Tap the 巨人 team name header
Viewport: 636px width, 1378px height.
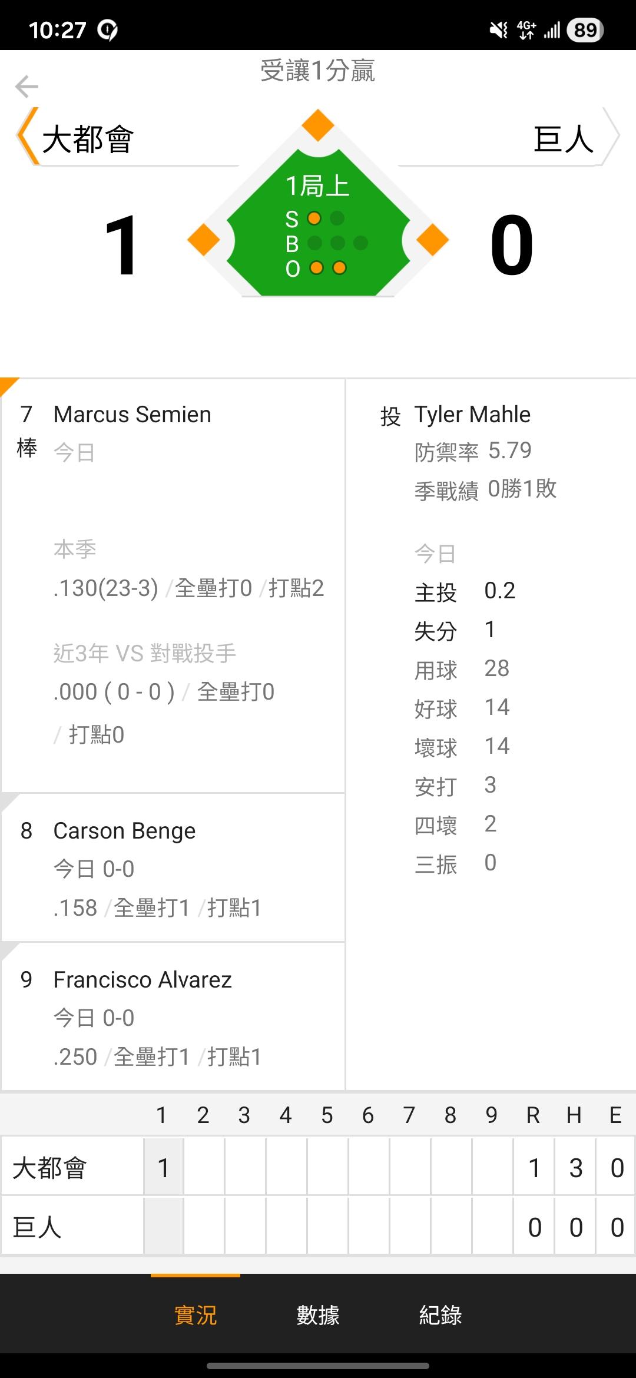pos(564,140)
